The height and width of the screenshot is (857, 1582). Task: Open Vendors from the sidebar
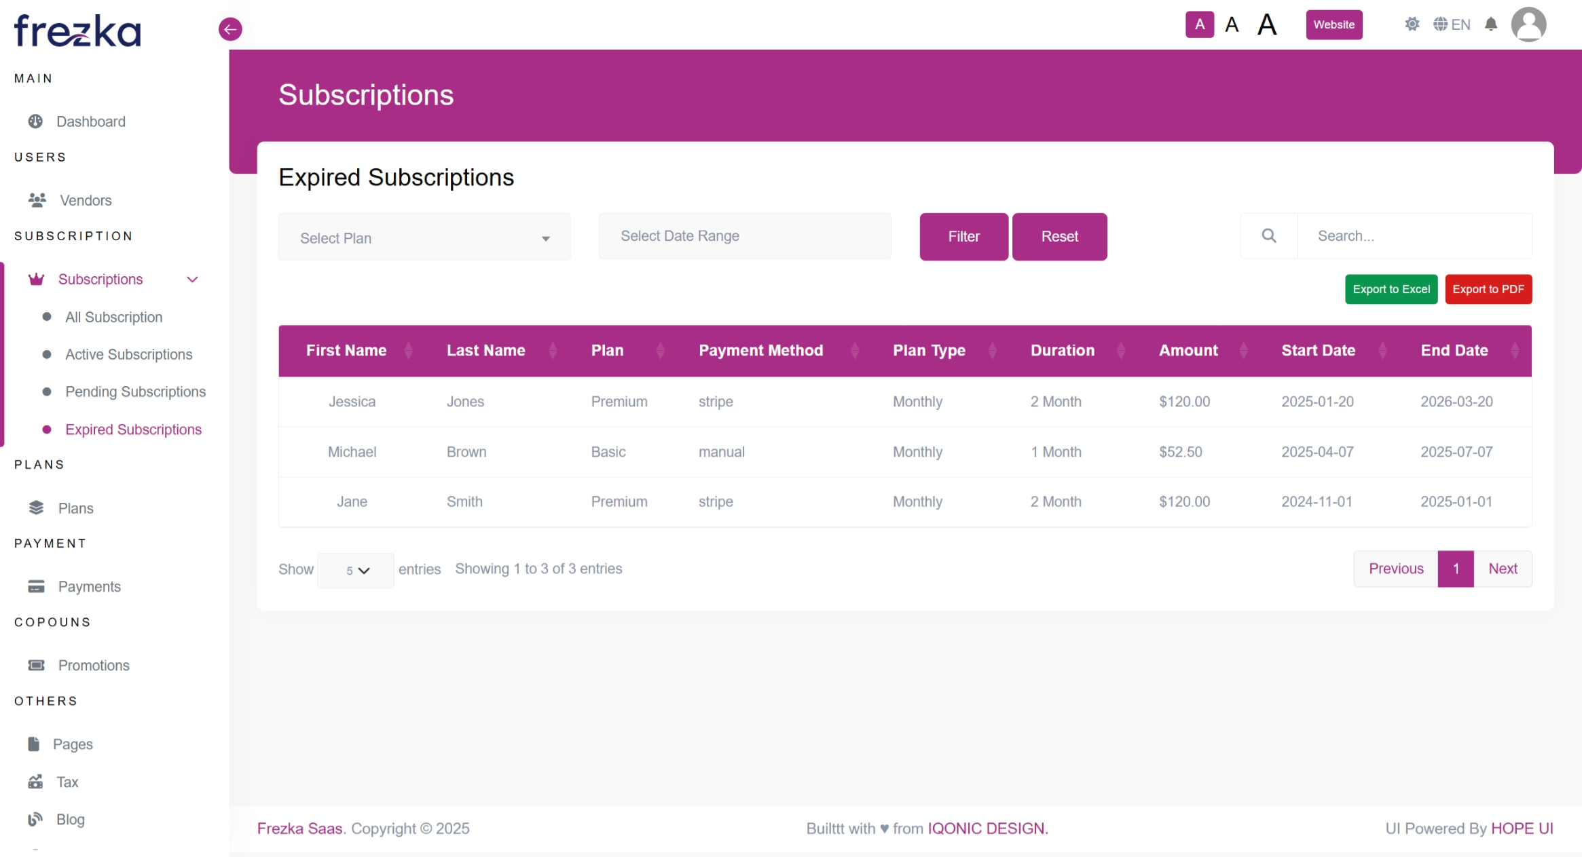point(86,200)
